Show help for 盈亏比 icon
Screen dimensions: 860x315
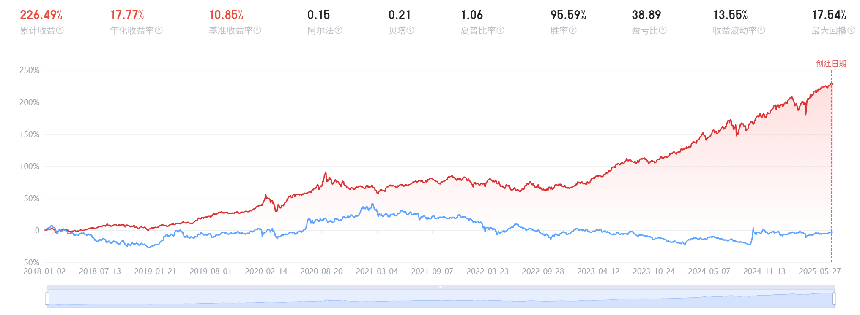pos(663,30)
